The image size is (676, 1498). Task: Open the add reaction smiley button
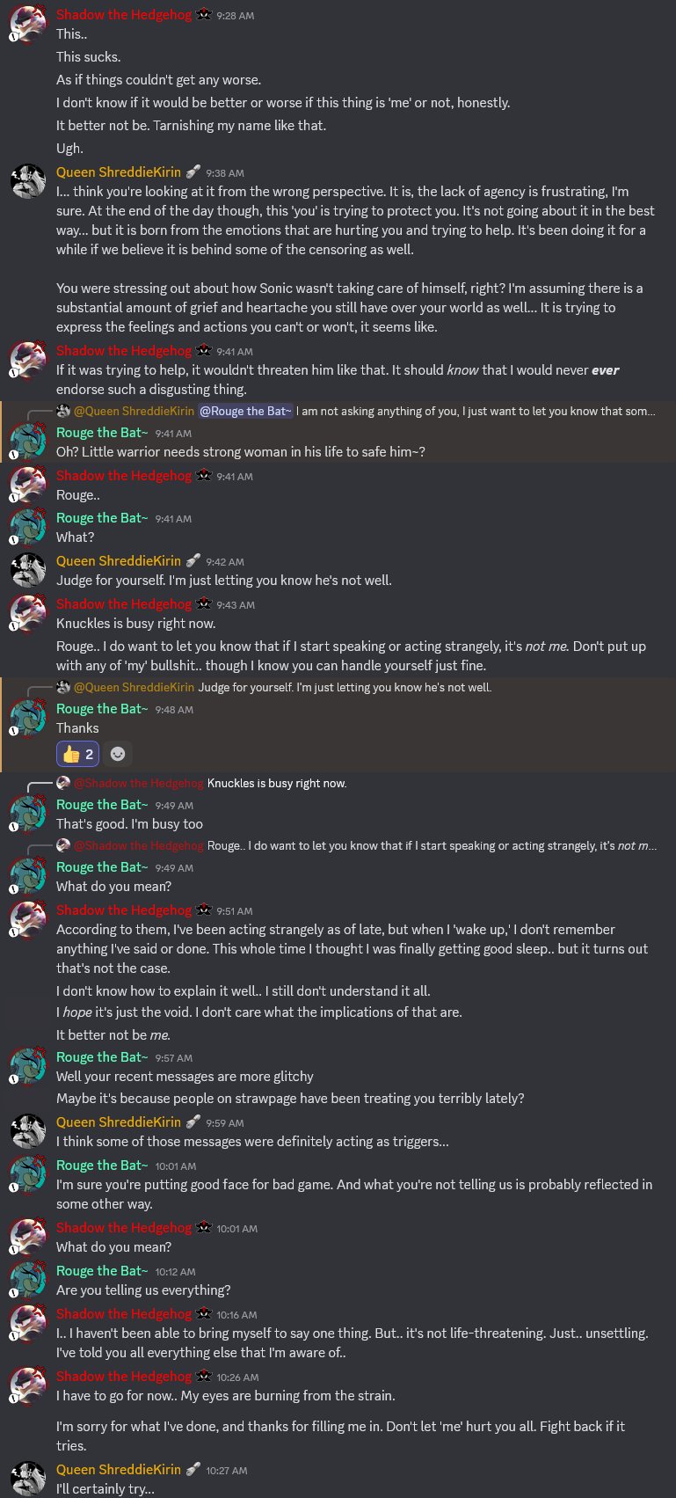click(x=118, y=754)
